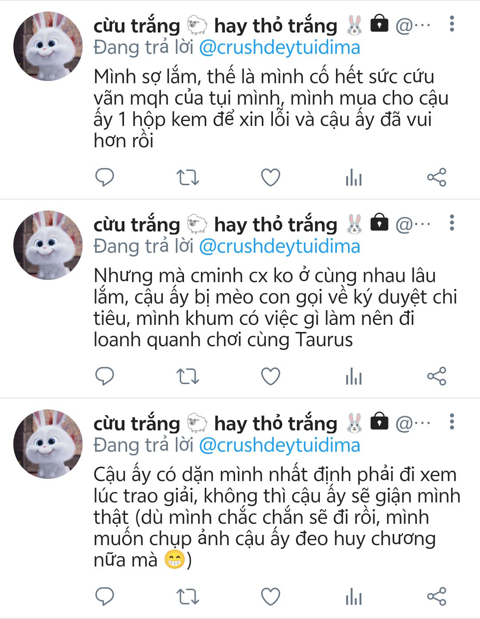Like the tweet about huy chương

tap(270, 597)
